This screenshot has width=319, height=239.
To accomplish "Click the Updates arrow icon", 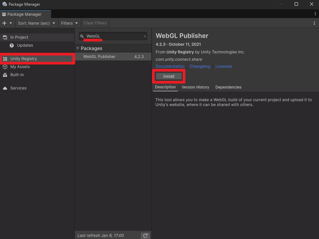I will click(12, 45).
